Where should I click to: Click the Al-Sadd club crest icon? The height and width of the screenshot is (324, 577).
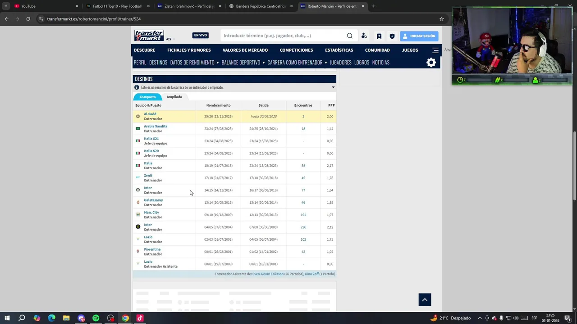138,116
